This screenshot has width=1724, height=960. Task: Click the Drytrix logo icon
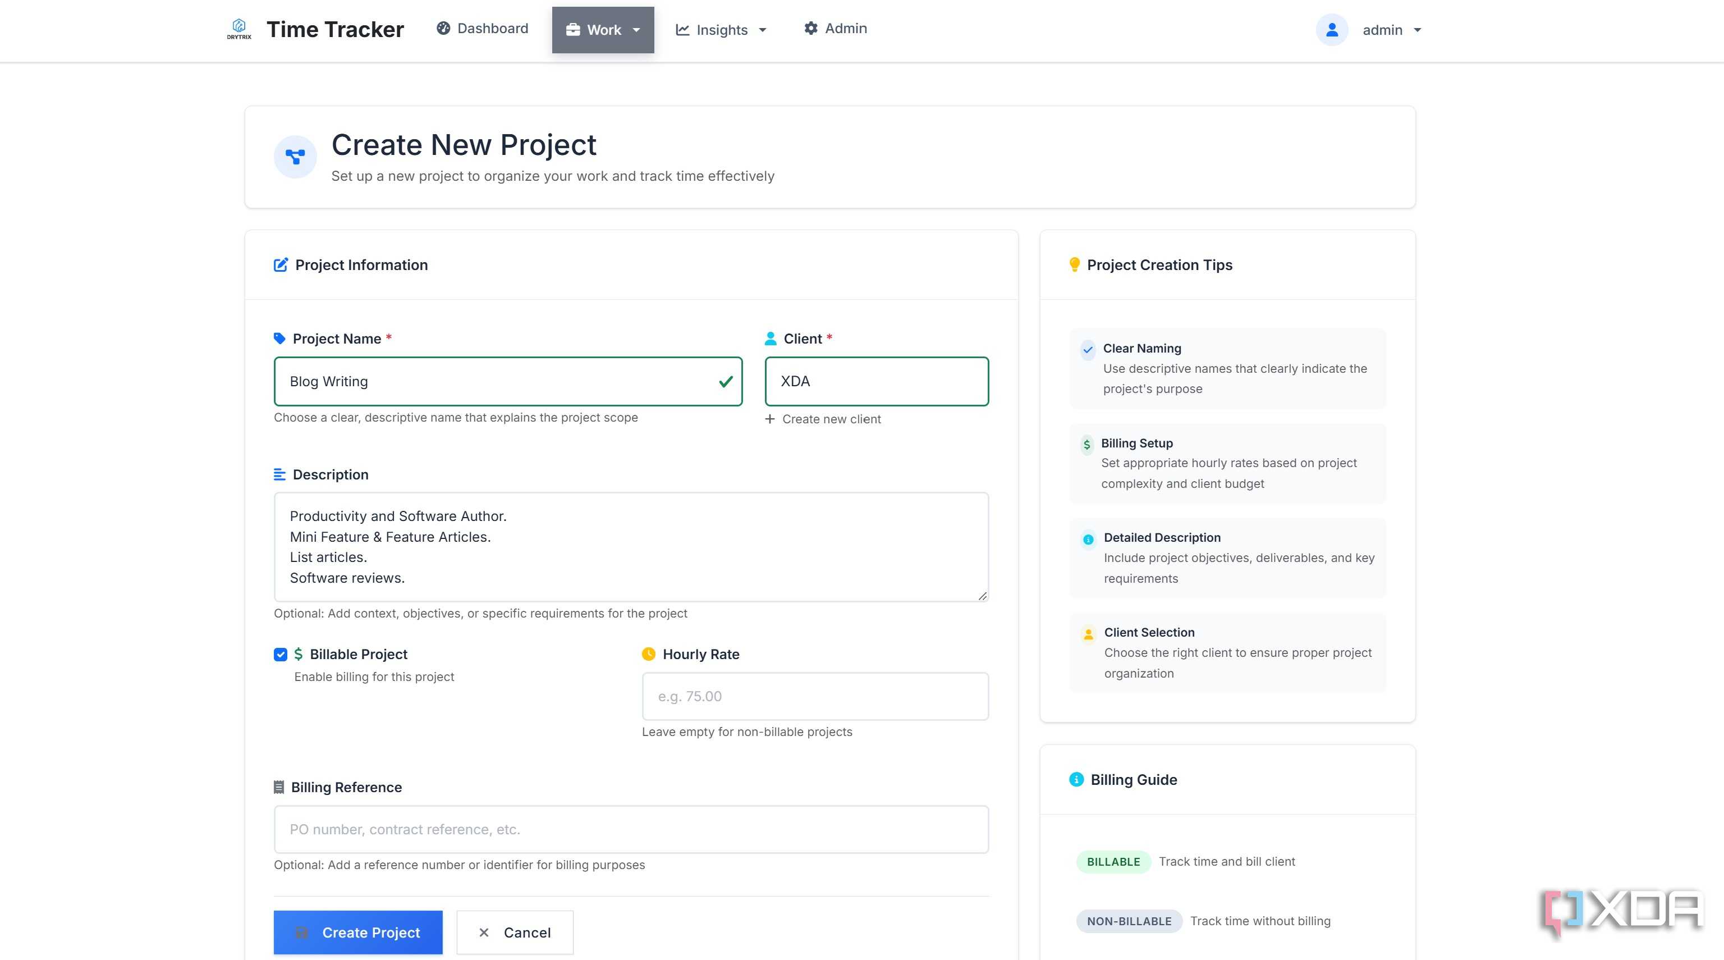click(x=239, y=29)
